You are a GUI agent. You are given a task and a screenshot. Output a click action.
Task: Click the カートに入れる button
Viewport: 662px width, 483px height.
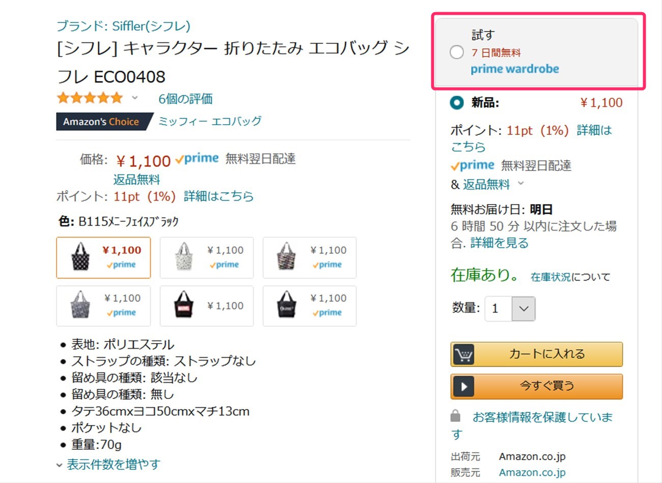tap(537, 354)
